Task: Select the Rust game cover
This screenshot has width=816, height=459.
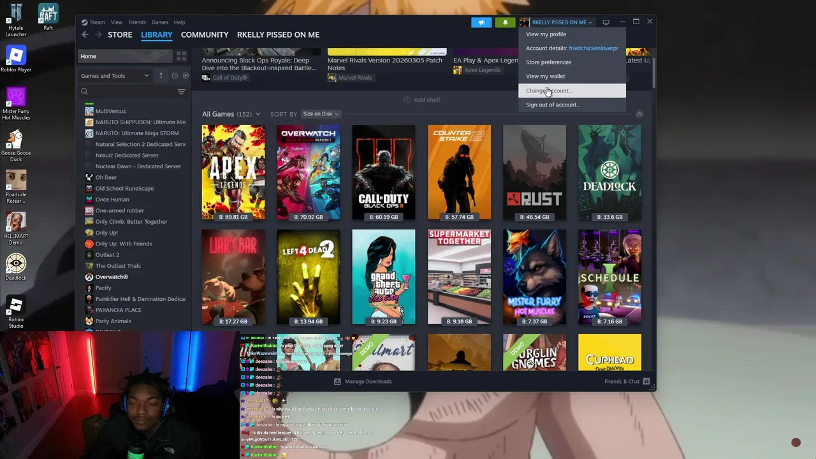Action: pyautogui.click(x=534, y=173)
